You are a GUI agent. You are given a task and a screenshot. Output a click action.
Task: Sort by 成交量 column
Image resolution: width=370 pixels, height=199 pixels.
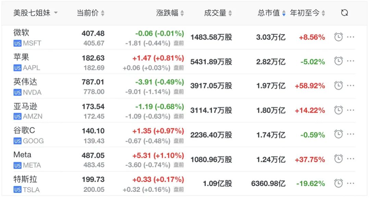(218, 13)
